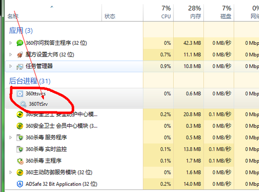Select the 360ttsvcs process name
The width and height of the screenshot is (259, 192).
click(x=36, y=94)
